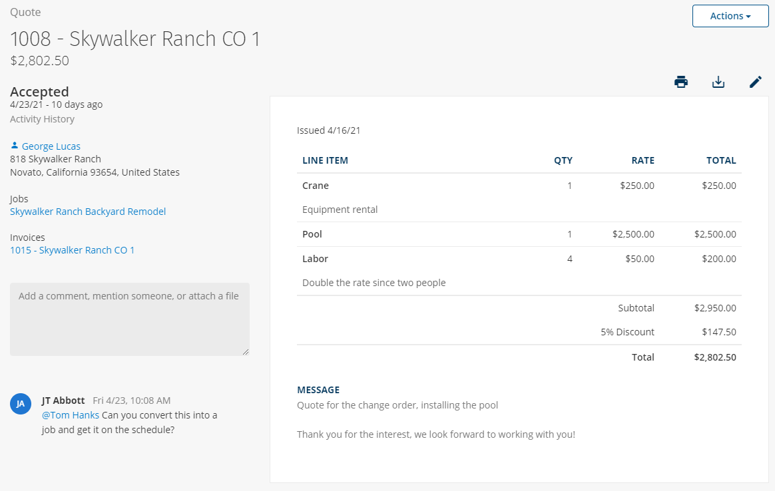Click the $200.00 Labor total
Viewport: 775px width, 491px height.
coord(718,259)
